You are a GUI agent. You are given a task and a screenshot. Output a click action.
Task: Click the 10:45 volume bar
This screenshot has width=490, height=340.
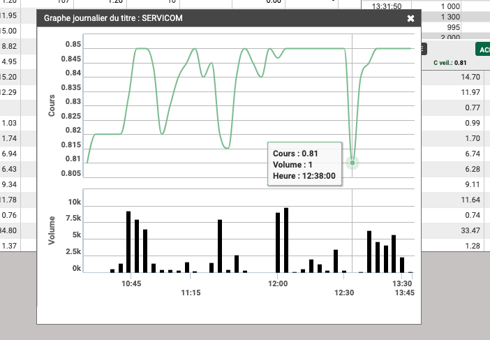(x=128, y=242)
